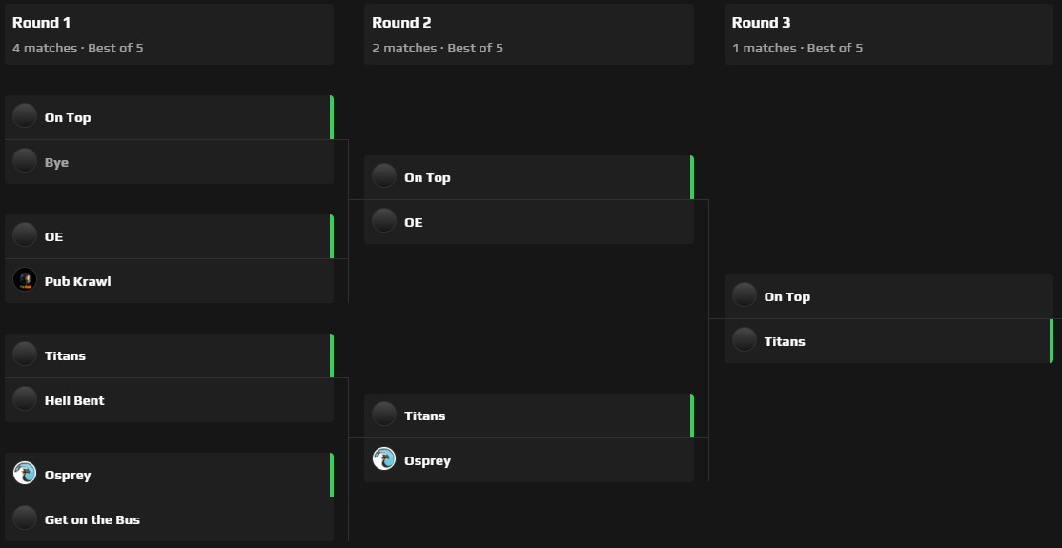Click Get on the Bus avatar
The height and width of the screenshot is (548, 1062).
coord(25,518)
